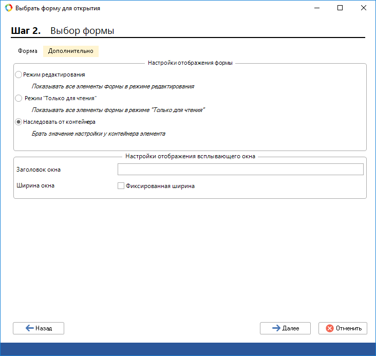Click the red cross icon on Отменить
Viewport: 376px width, 356px height.
(x=329, y=328)
